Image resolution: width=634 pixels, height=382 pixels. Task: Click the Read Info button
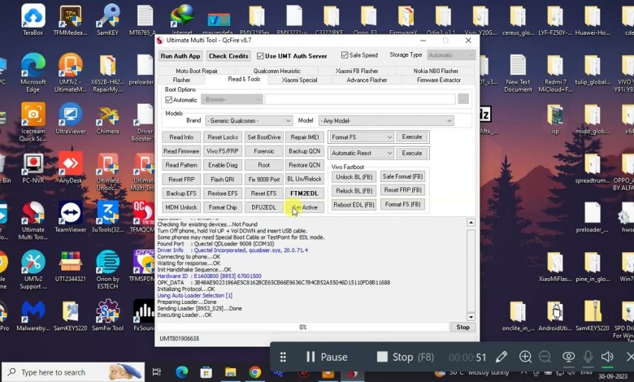[181, 137]
